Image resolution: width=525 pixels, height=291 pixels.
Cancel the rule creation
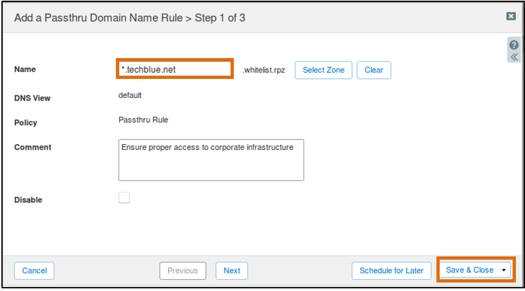[34, 271]
